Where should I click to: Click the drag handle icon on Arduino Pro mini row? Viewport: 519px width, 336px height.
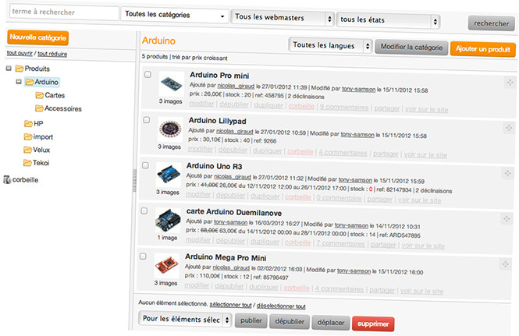509,83
